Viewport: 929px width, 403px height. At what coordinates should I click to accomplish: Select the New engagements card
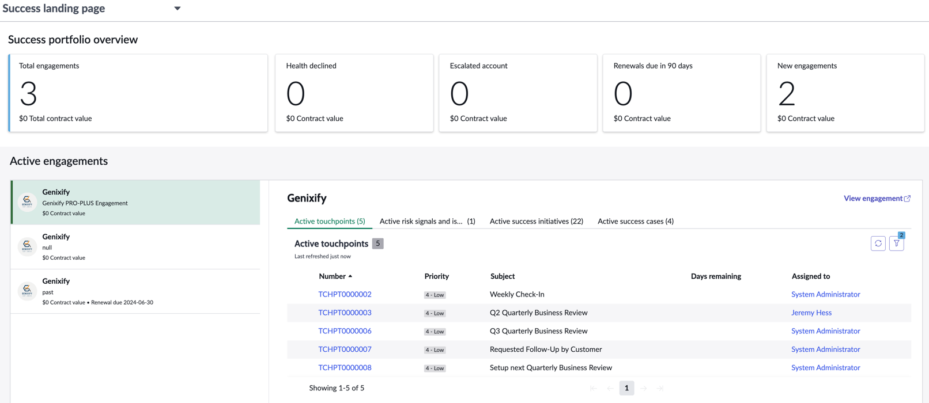[845, 93]
